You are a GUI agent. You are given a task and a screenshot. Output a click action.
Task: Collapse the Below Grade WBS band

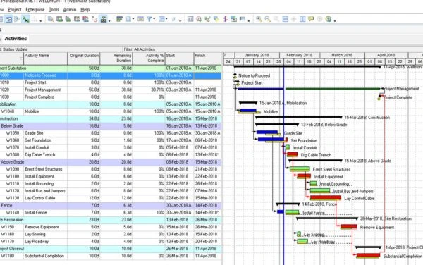[111, 126]
